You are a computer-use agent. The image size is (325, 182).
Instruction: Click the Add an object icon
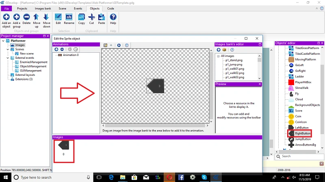click(6, 17)
